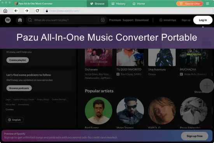Click Sign up in header

point(186,20)
